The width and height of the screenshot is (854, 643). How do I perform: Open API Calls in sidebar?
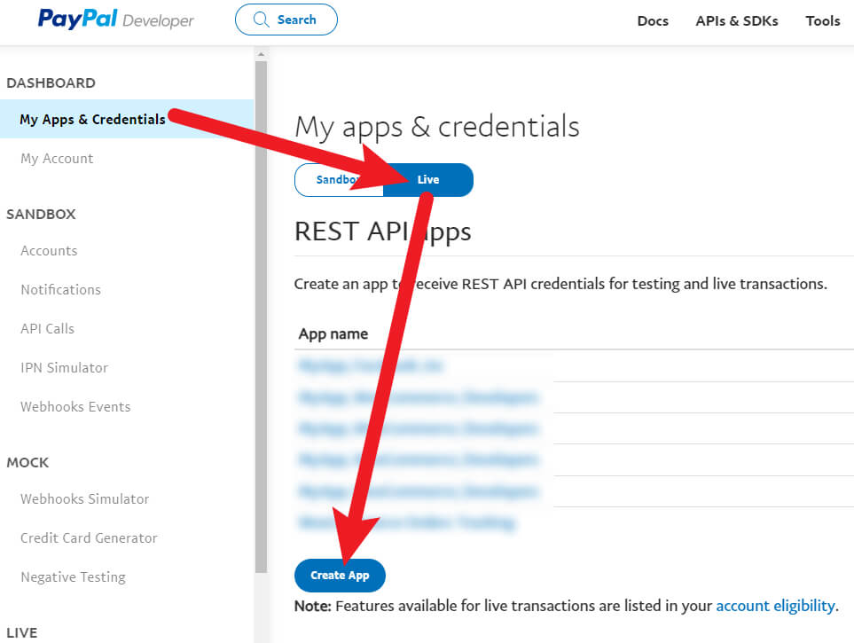coord(47,328)
